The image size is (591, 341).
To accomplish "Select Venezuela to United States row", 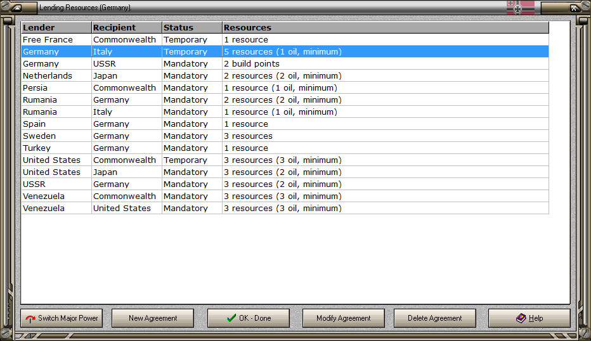I will (285, 209).
